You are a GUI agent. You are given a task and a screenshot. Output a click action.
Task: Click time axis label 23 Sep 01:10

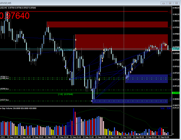coord(151,137)
